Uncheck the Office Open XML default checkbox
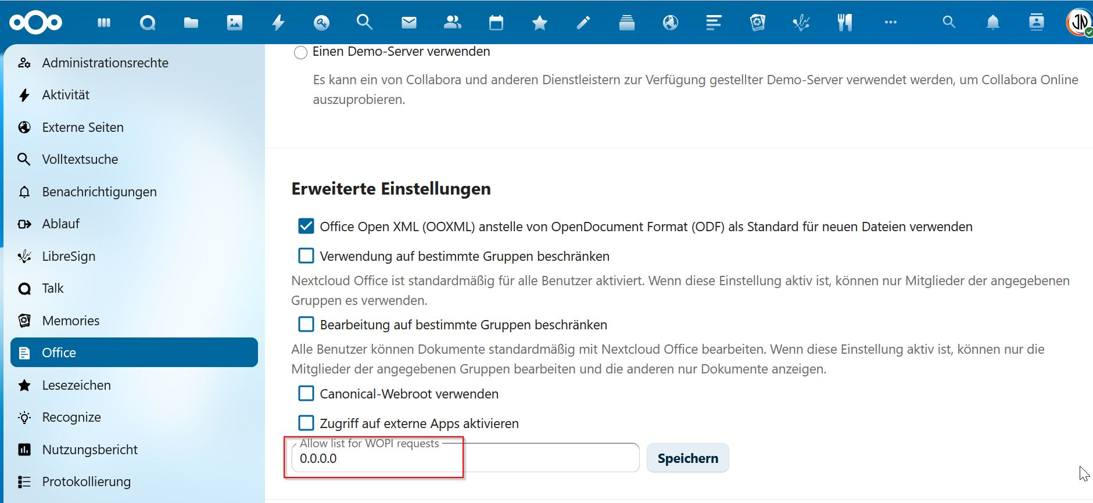This screenshot has width=1093, height=503. tap(306, 227)
